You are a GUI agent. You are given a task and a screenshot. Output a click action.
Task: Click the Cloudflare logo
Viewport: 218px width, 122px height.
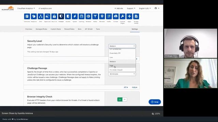8,8
